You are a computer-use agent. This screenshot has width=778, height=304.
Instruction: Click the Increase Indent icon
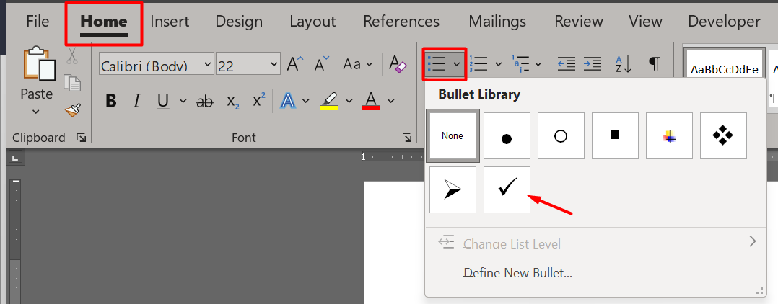coord(593,64)
